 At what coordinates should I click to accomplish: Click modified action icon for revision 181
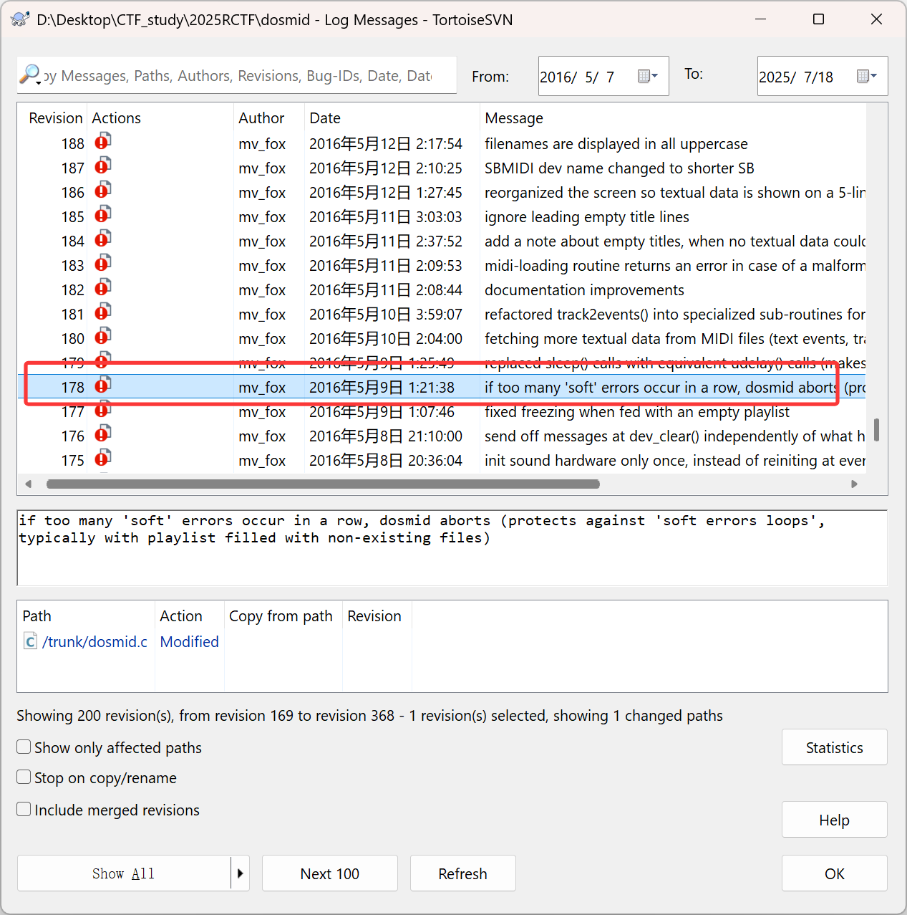(x=103, y=312)
